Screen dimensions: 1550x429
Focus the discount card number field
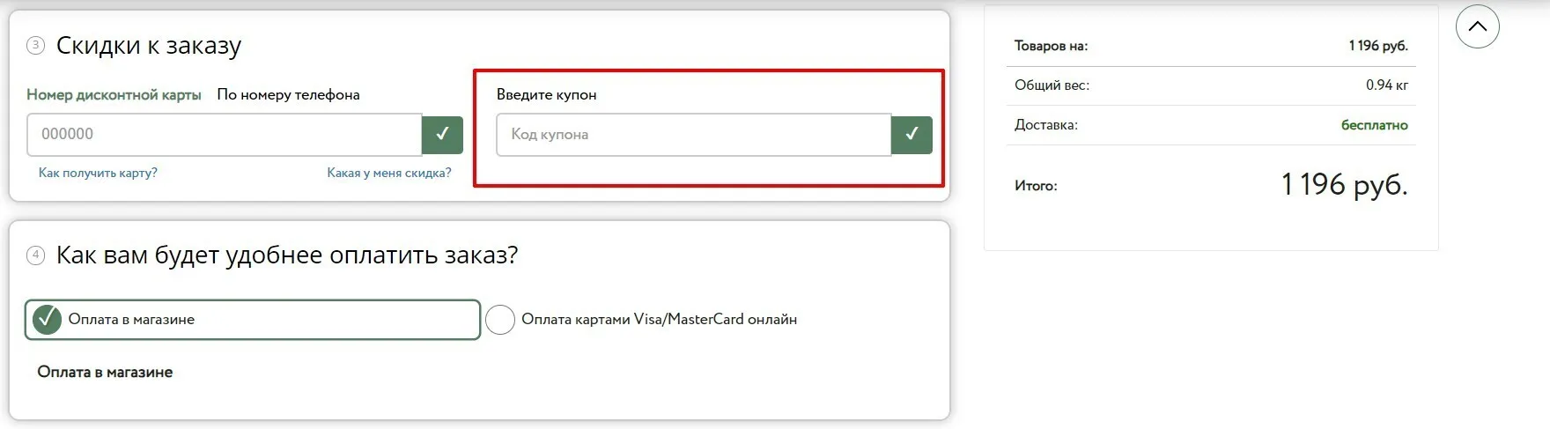(x=225, y=134)
